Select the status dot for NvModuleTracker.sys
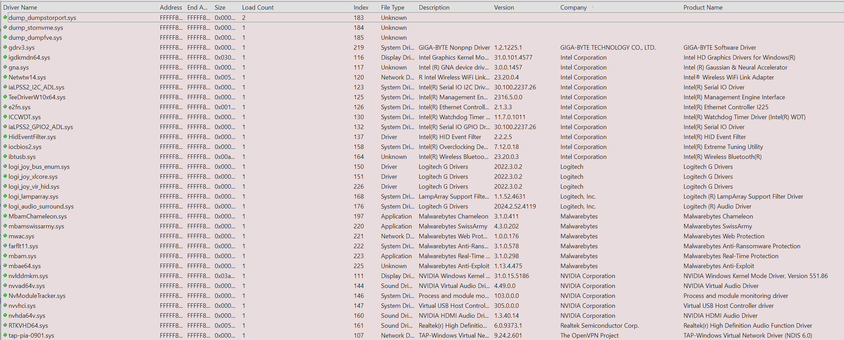This screenshot has width=844, height=340. [5, 295]
